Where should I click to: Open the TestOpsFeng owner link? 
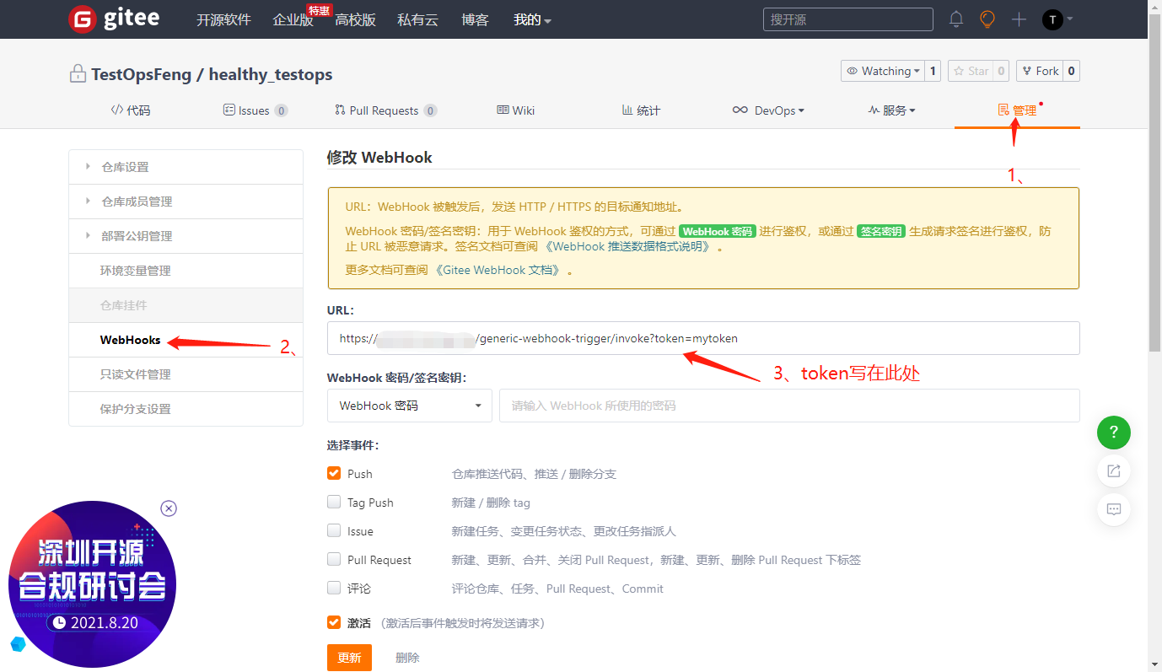click(x=141, y=74)
